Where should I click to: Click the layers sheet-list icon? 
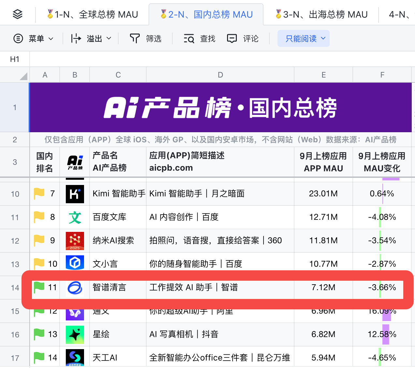(x=18, y=14)
